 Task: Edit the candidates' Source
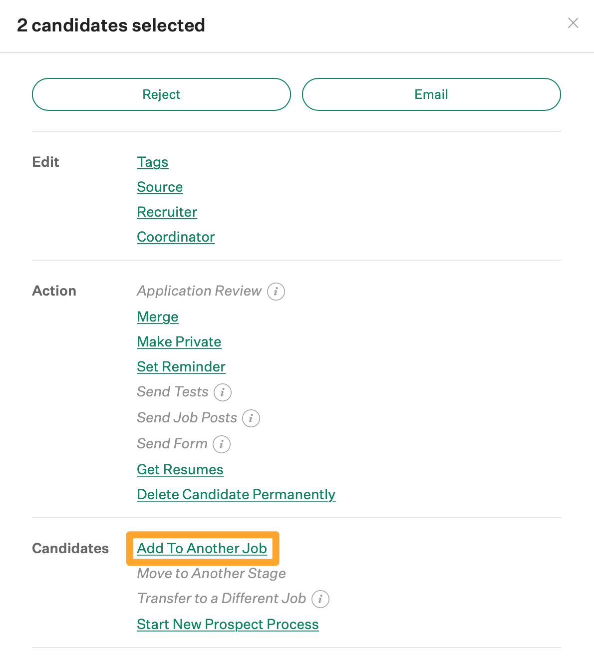(160, 187)
